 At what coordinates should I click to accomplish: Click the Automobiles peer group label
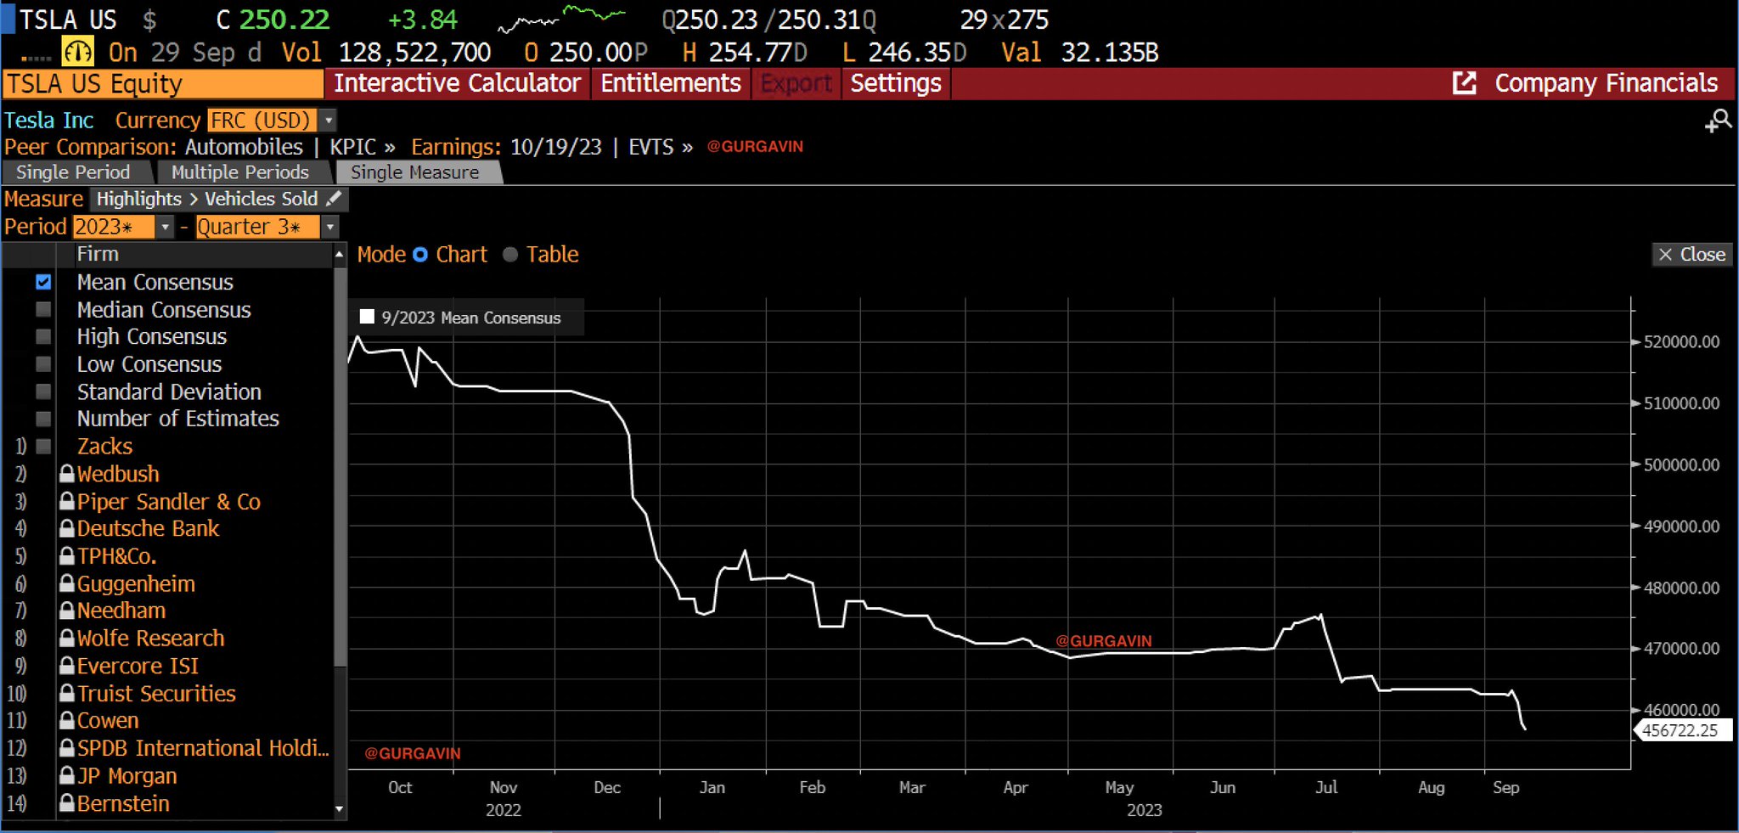(244, 147)
